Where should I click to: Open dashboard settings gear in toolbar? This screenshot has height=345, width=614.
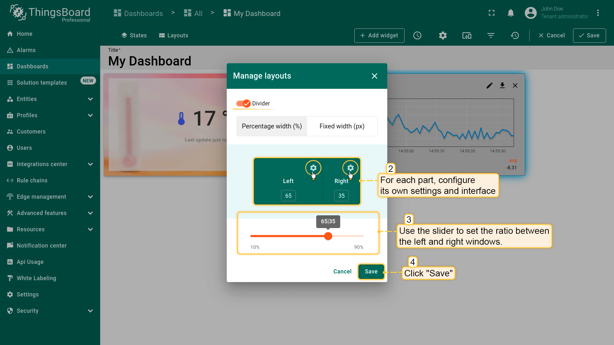click(443, 35)
